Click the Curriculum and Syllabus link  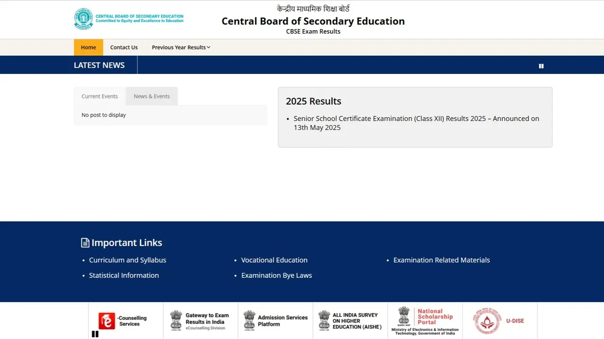tap(127, 260)
